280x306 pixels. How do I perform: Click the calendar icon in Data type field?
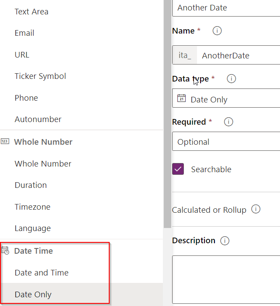pyautogui.click(x=181, y=99)
